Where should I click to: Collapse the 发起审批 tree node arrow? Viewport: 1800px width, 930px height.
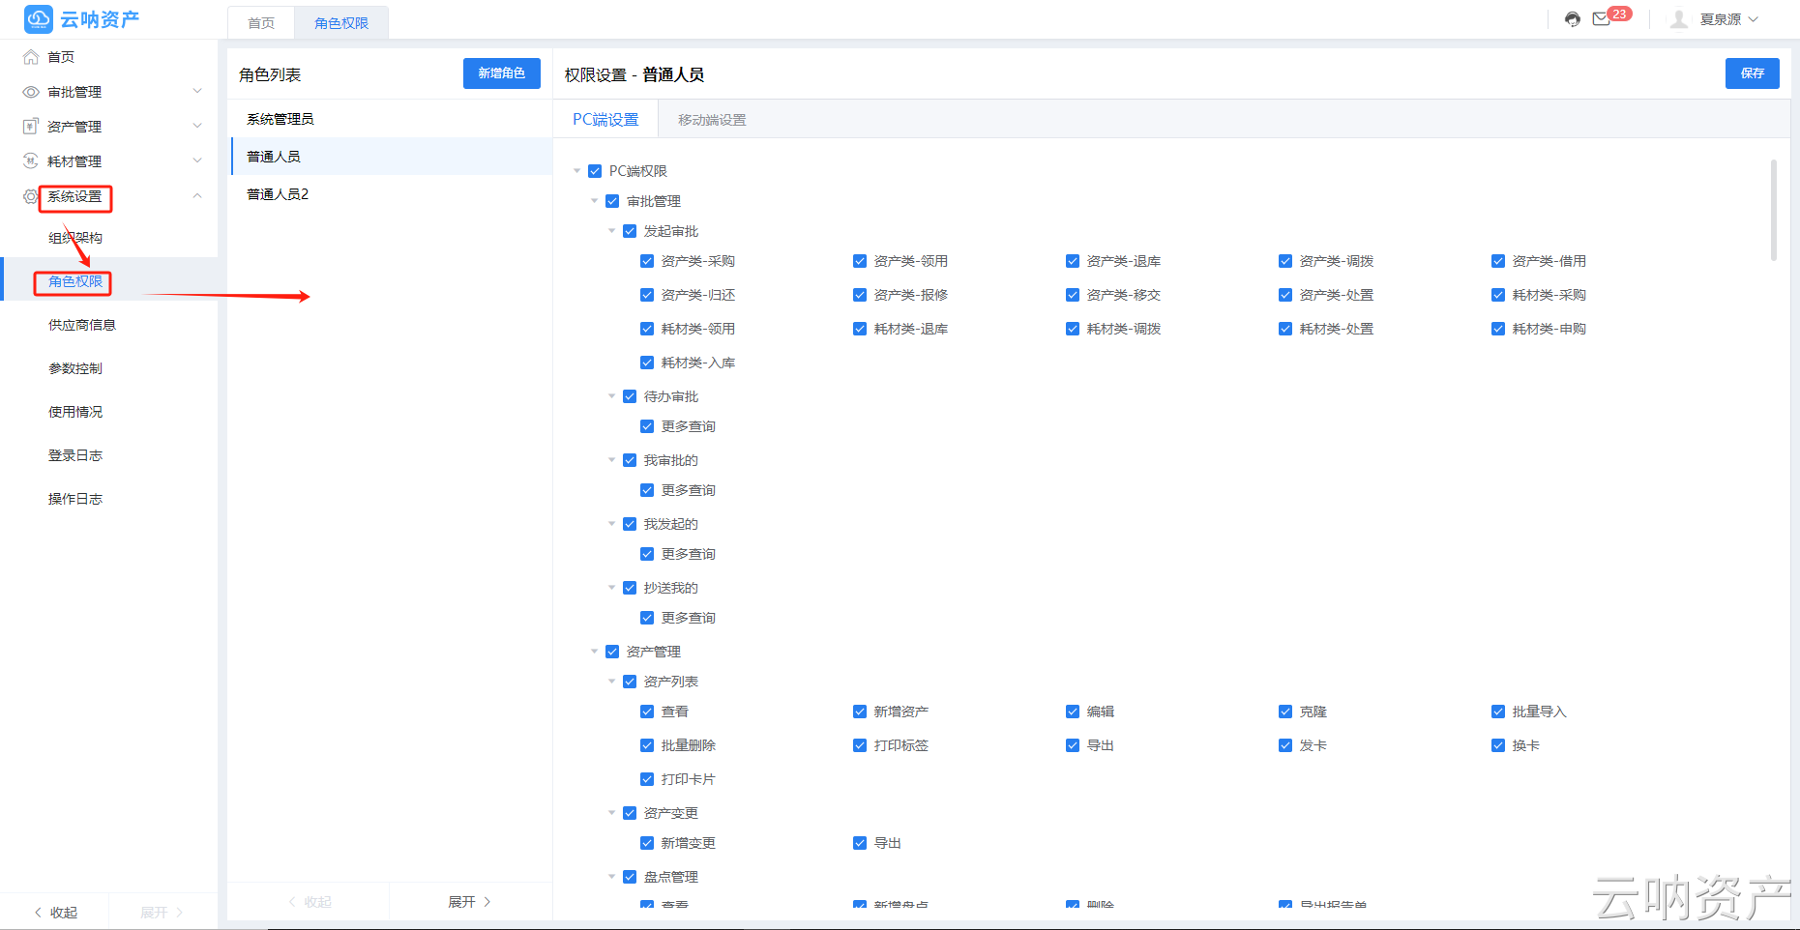pos(612,231)
